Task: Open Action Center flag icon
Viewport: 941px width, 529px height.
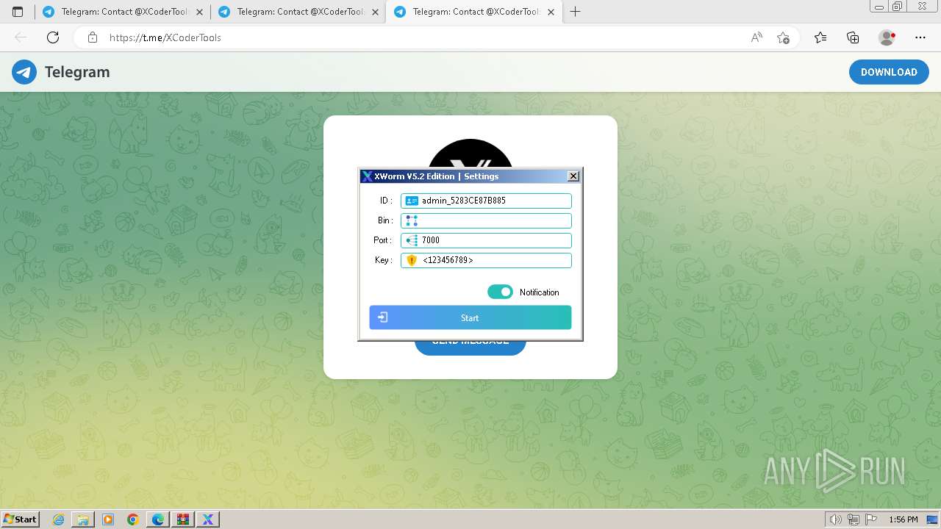Action: (870, 519)
